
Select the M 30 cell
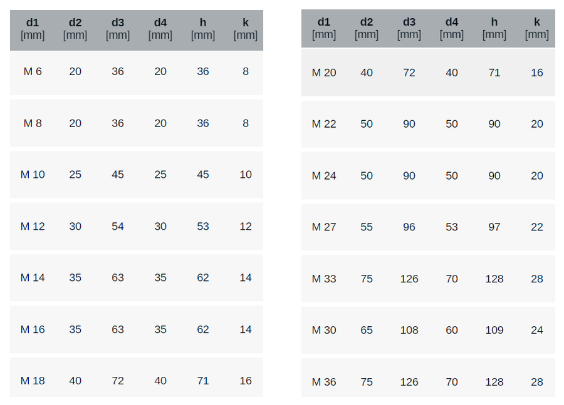pyautogui.click(x=324, y=330)
